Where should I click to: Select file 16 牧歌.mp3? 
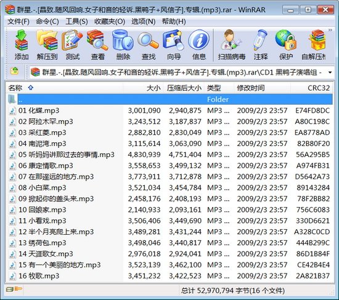(x=169, y=276)
